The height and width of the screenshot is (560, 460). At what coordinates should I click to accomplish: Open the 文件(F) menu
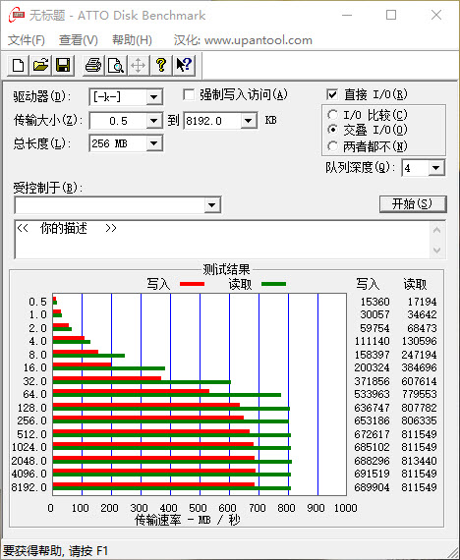(x=27, y=40)
